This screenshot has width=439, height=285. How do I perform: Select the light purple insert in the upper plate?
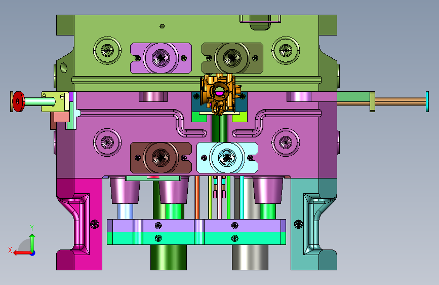point(161,58)
